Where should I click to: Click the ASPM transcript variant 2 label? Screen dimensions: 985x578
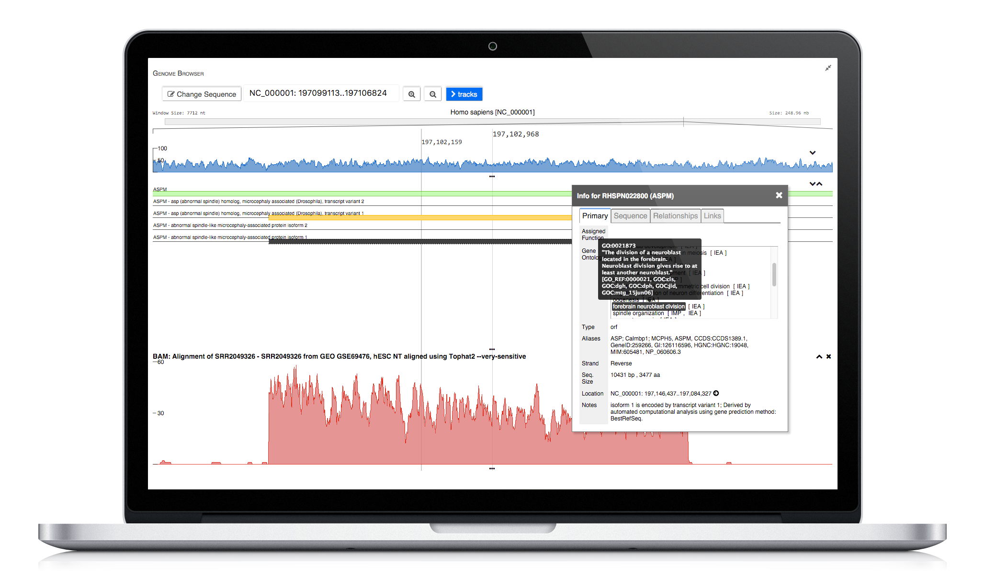(x=259, y=202)
